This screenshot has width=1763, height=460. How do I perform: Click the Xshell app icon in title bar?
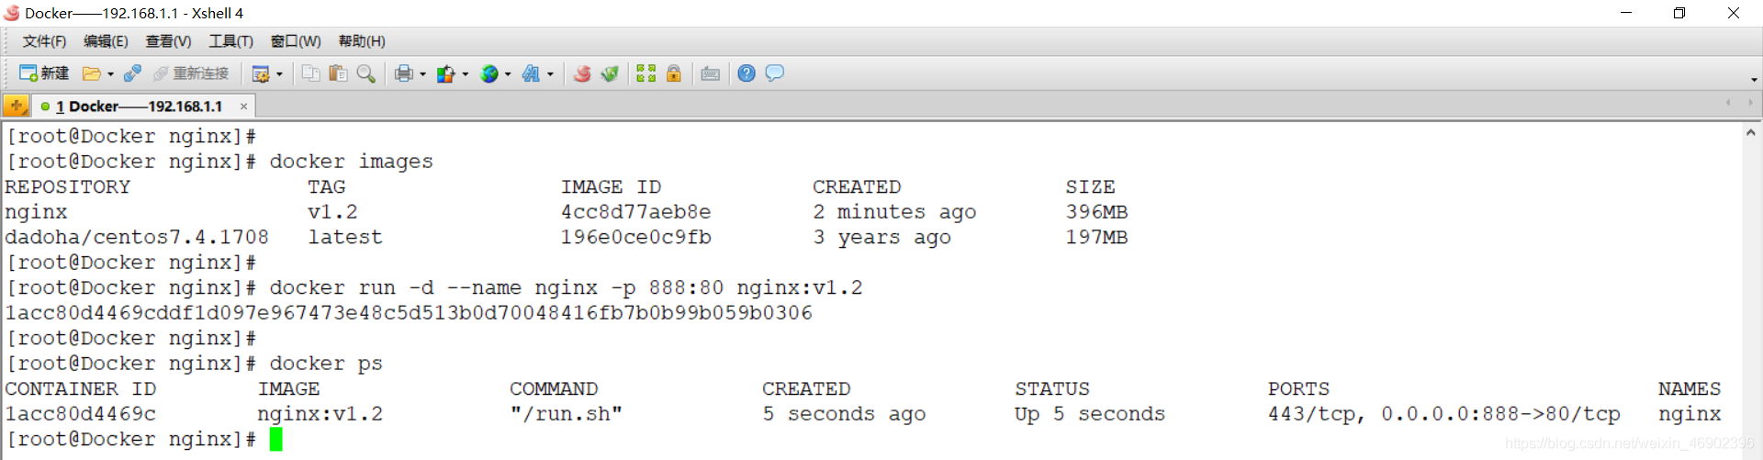[12, 13]
